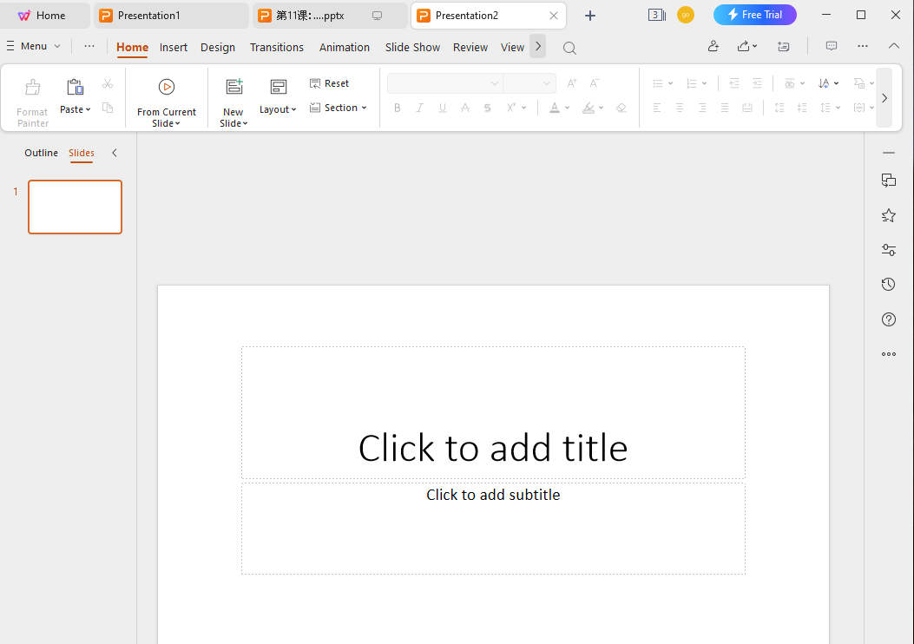The height and width of the screenshot is (644, 914).
Task: Click the Justify alignment icon
Action: pos(725,108)
